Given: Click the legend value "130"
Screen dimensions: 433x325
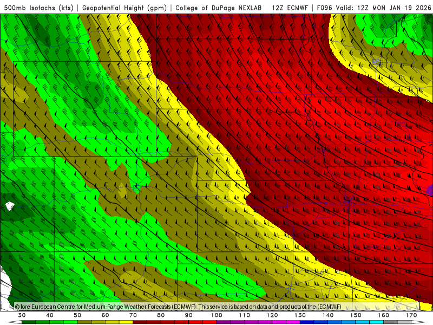Looking at the screenshot, I should click(300, 315).
